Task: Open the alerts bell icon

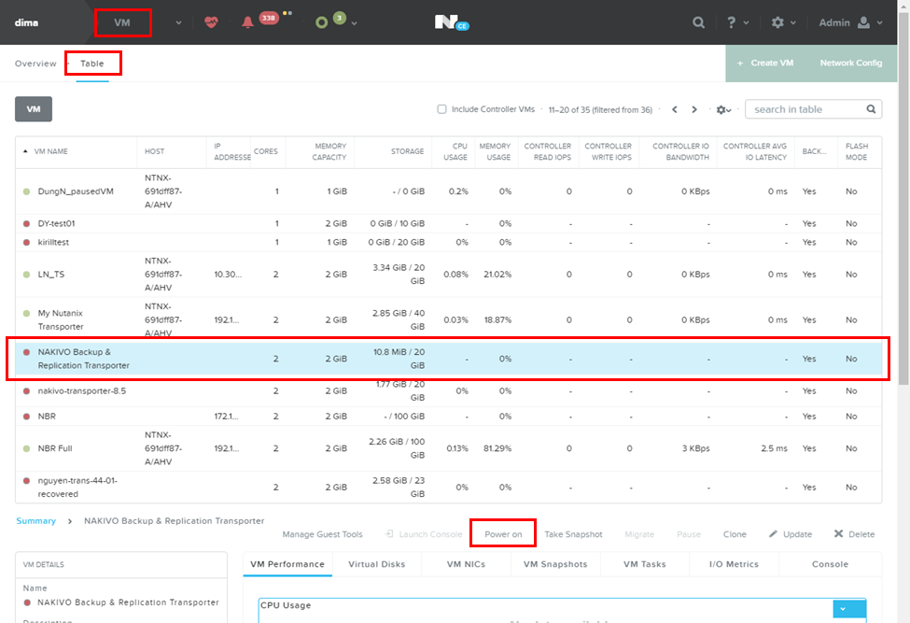Action: (247, 22)
